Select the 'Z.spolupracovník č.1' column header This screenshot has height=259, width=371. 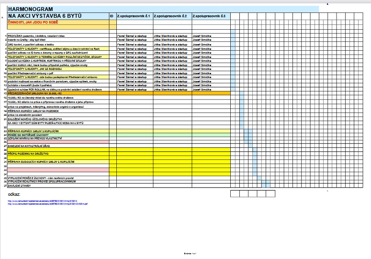(x=135, y=16)
